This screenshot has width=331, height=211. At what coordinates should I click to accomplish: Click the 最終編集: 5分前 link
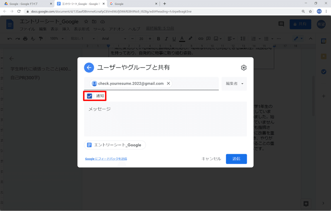point(160,28)
